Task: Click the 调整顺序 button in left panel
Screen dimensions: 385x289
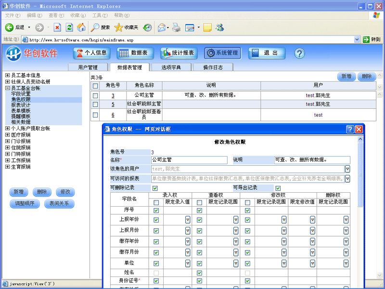Action: click(25, 203)
